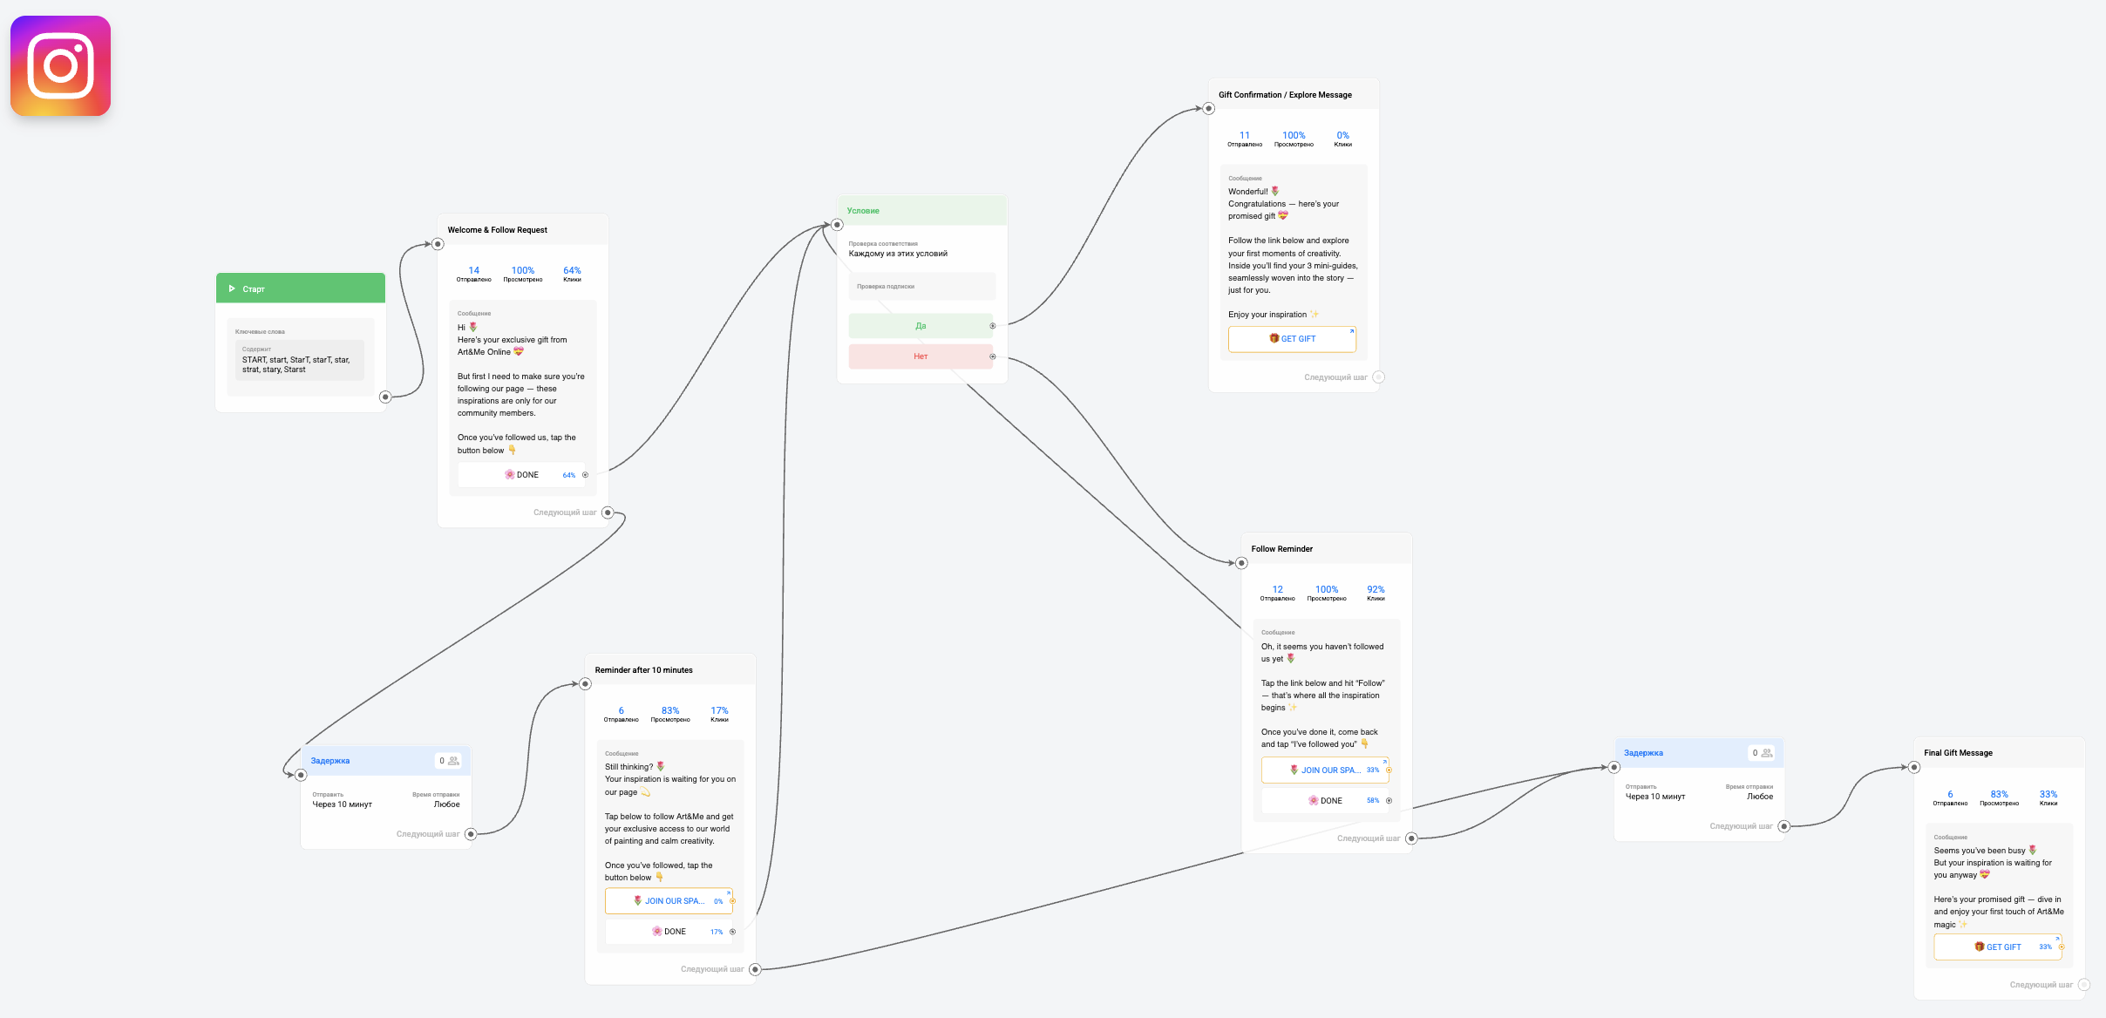Click subscriber count icon in Задержка before Reminder after 10 minutes
This screenshot has width=2106, height=1018.
point(453,761)
